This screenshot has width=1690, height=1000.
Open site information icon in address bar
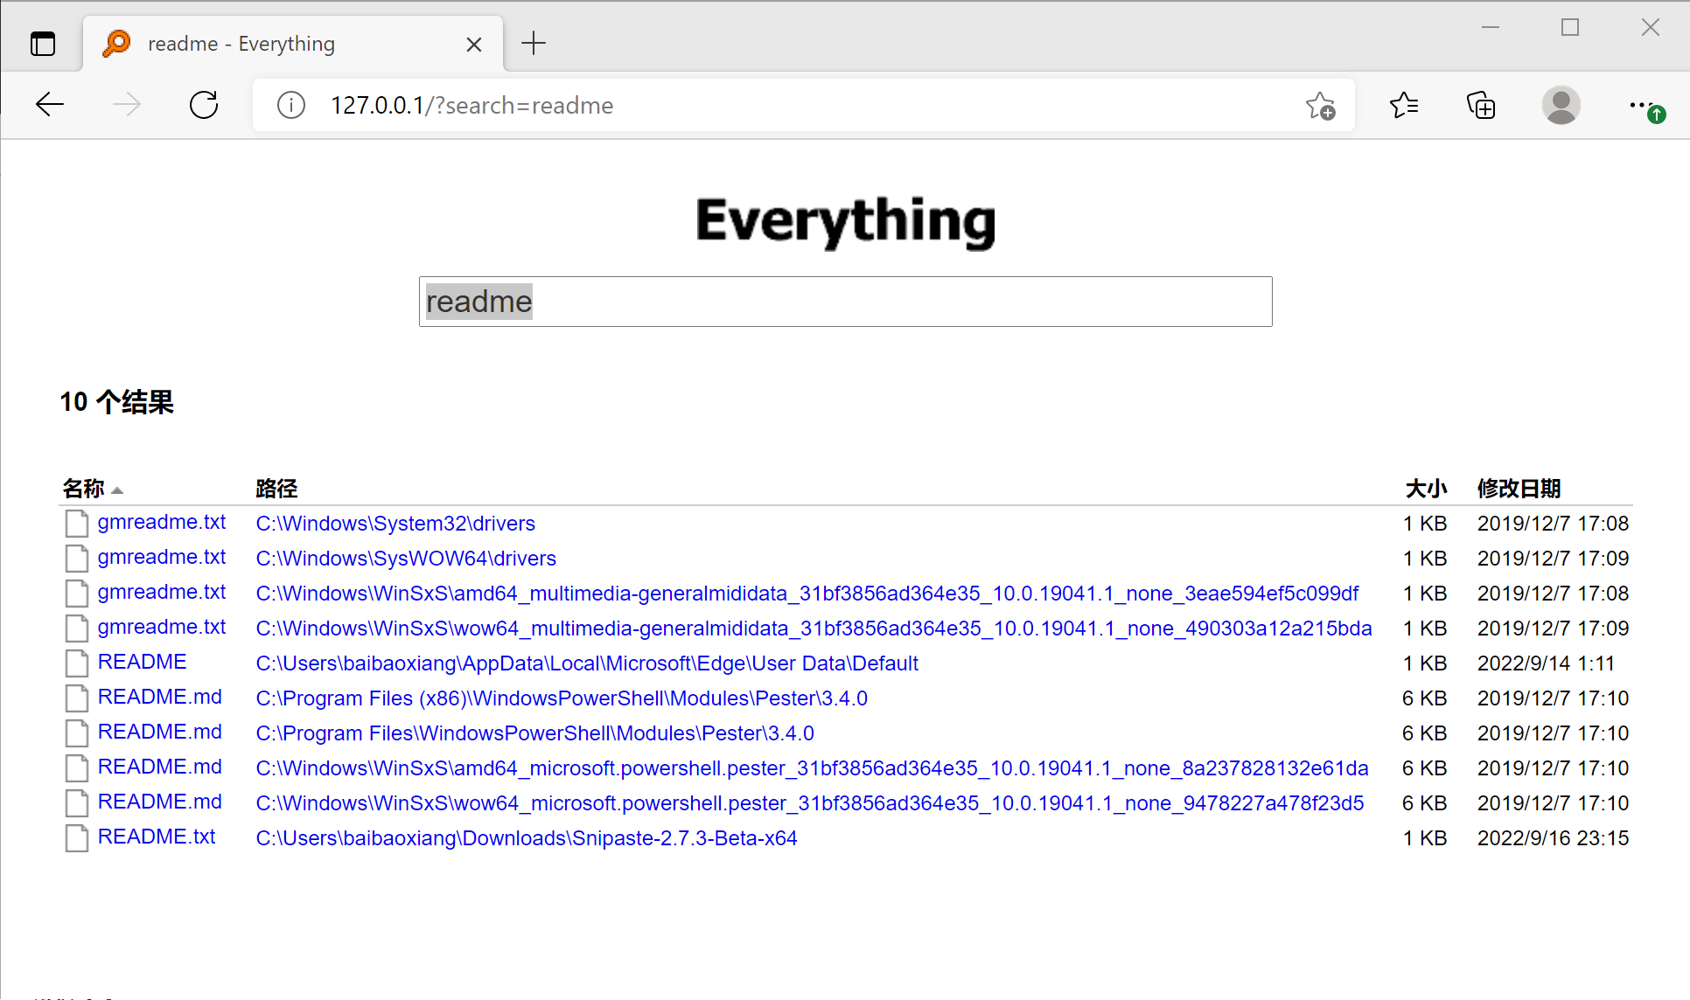291,105
